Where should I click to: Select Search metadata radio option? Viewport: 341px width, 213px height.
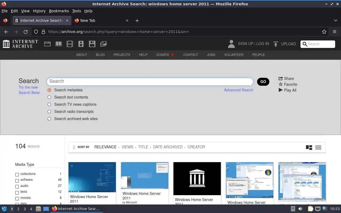[x=49, y=90]
